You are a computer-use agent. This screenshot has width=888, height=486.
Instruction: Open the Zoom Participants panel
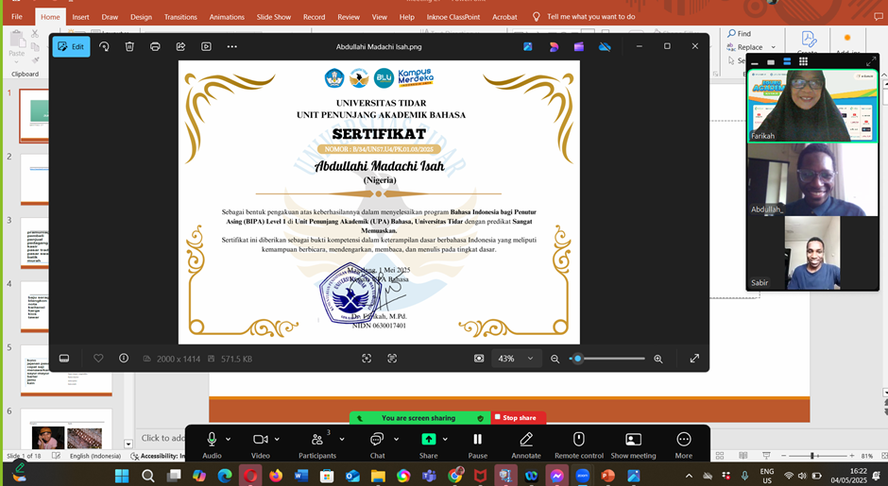point(317,444)
